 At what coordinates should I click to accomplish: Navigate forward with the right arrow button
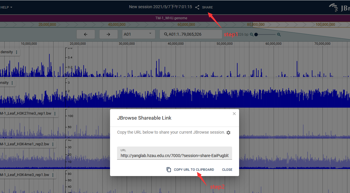tap(108, 34)
